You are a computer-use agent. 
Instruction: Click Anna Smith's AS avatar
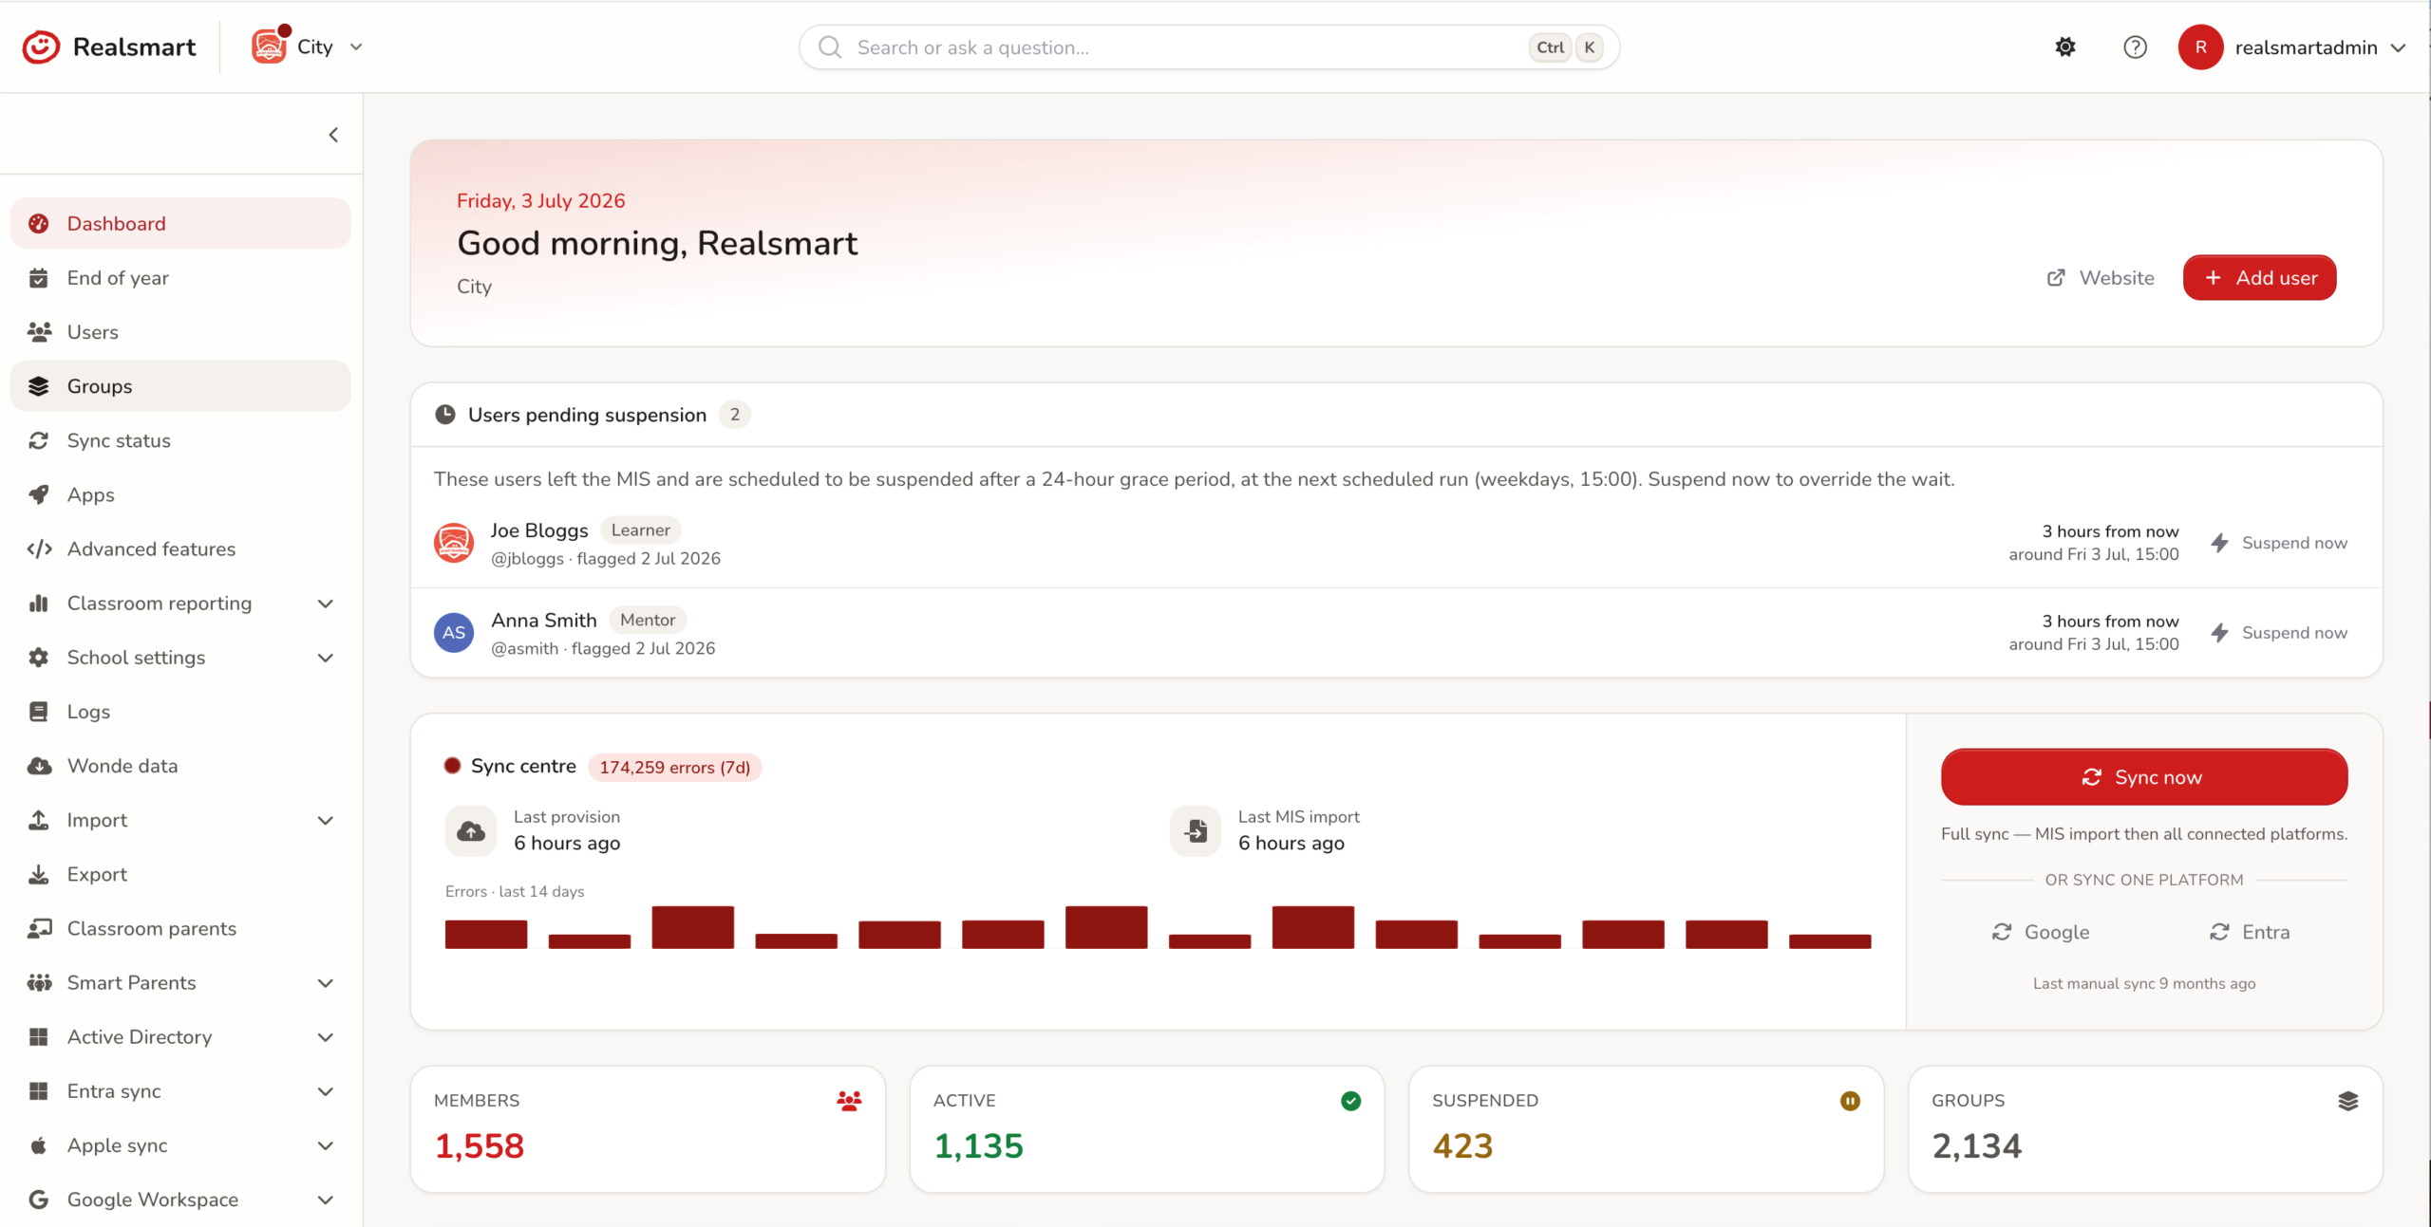click(x=454, y=632)
